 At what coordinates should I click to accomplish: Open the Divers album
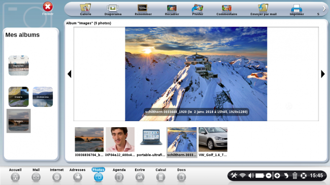click(18, 97)
